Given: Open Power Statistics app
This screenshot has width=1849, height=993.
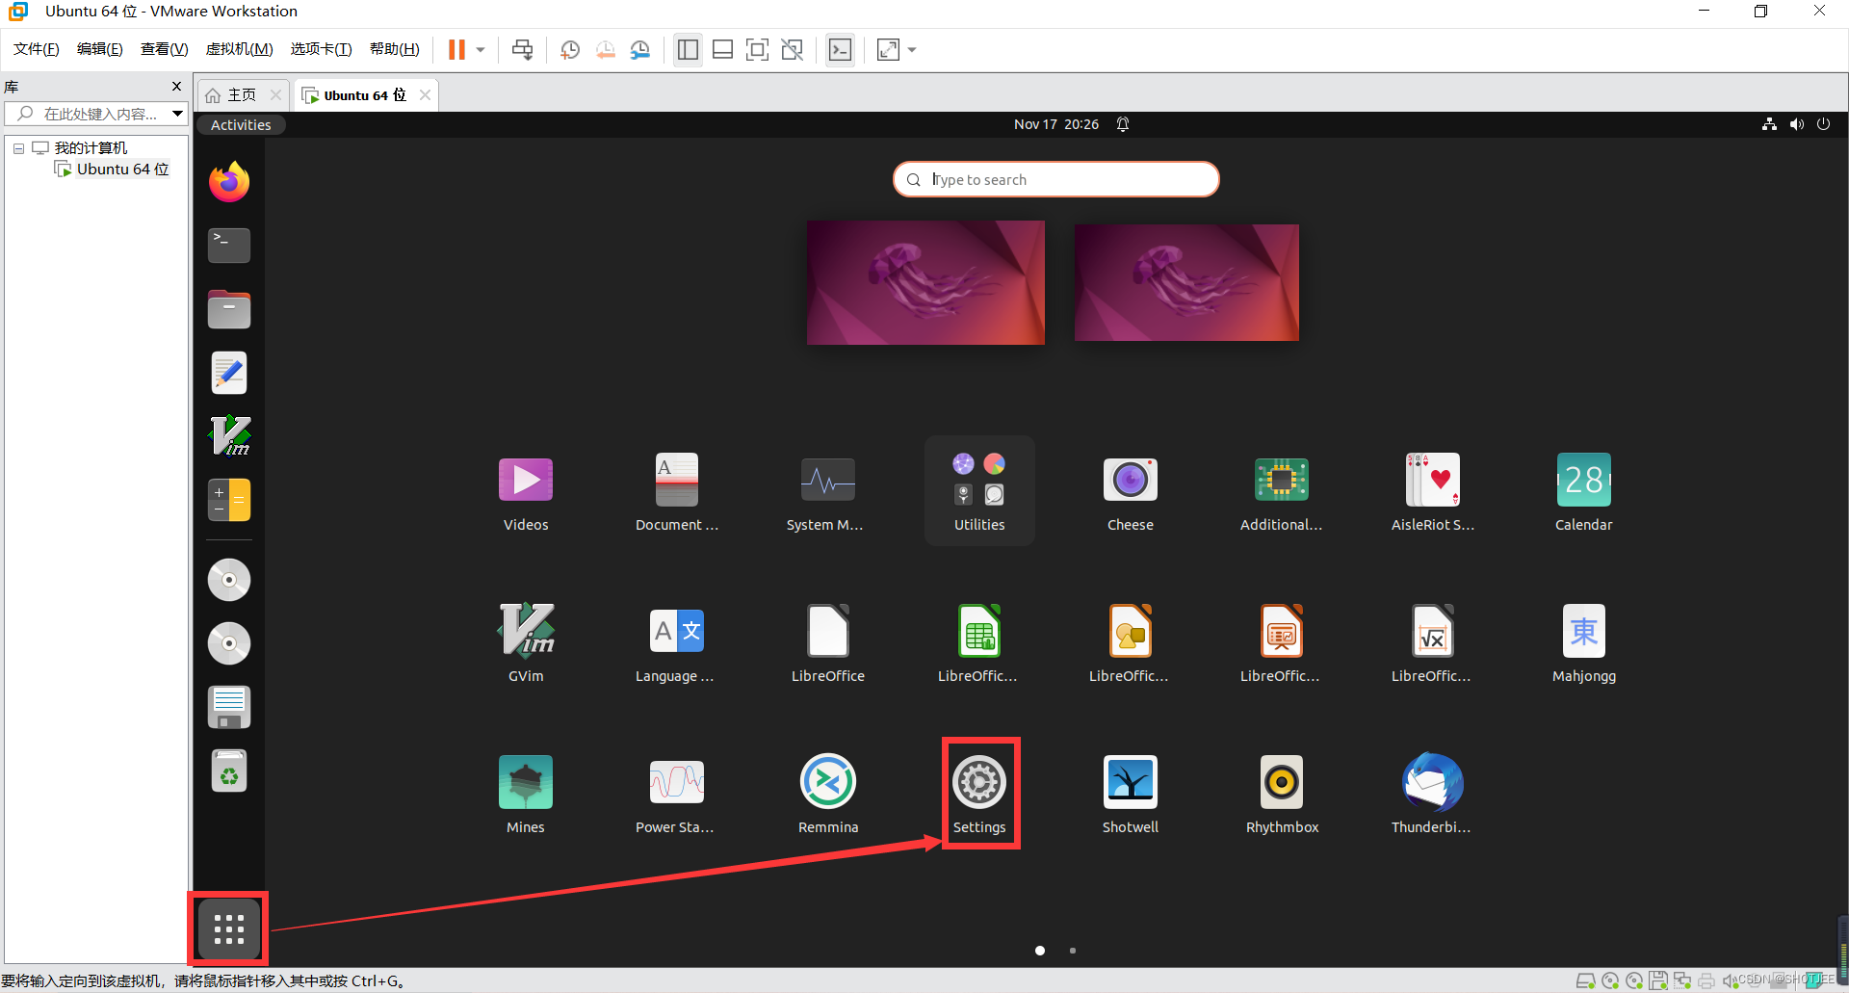Looking at the screenshot, I should (677, 794).
